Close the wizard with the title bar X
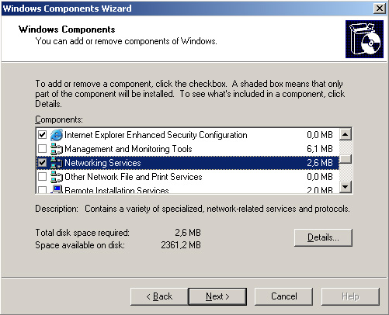389x315 pixels. tap(380, 9)
